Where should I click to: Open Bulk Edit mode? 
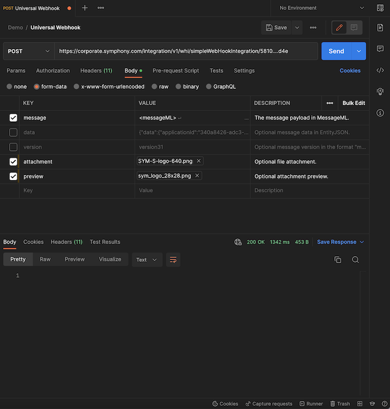(354, 103)
